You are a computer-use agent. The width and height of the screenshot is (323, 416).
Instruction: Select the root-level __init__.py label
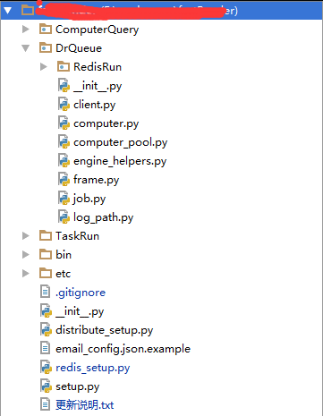[80, 311]
